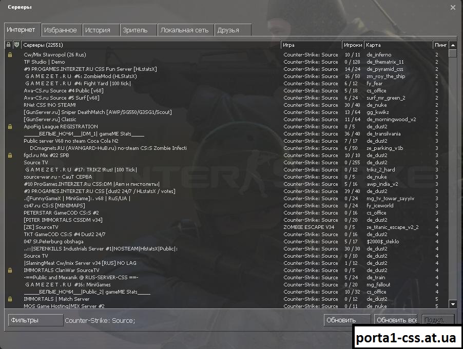
Task: Open the Локальная сеть tab
Action: [x=184, y=30]
